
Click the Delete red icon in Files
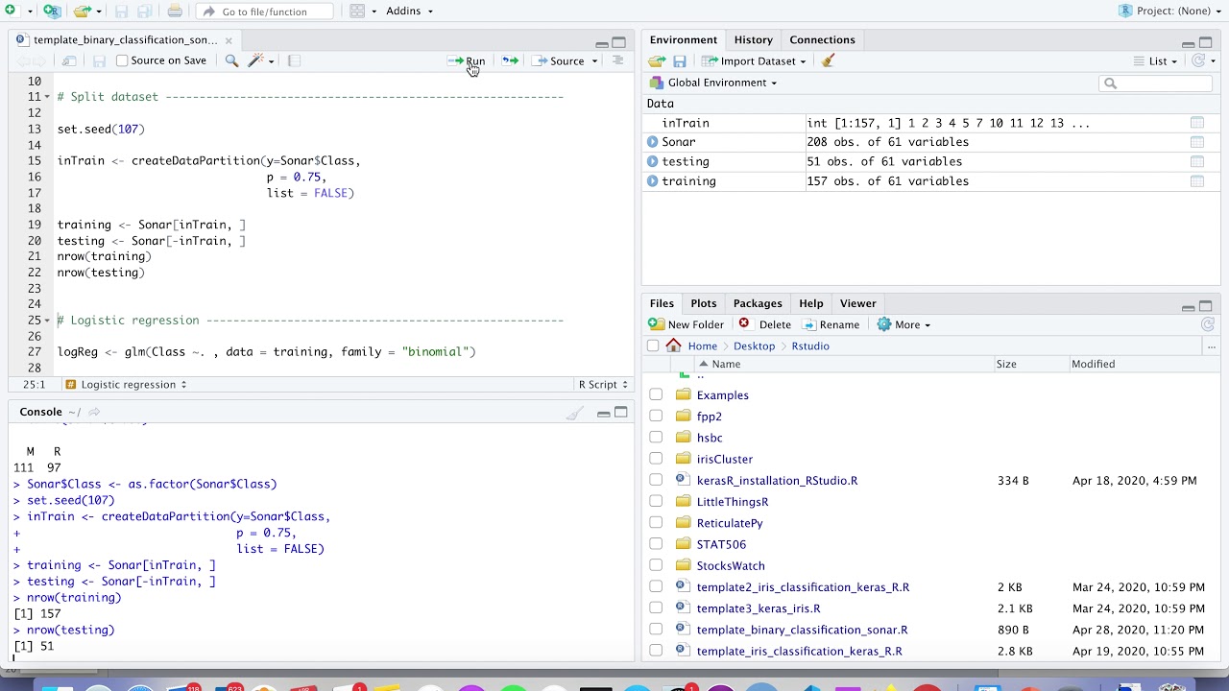(743, 324)
